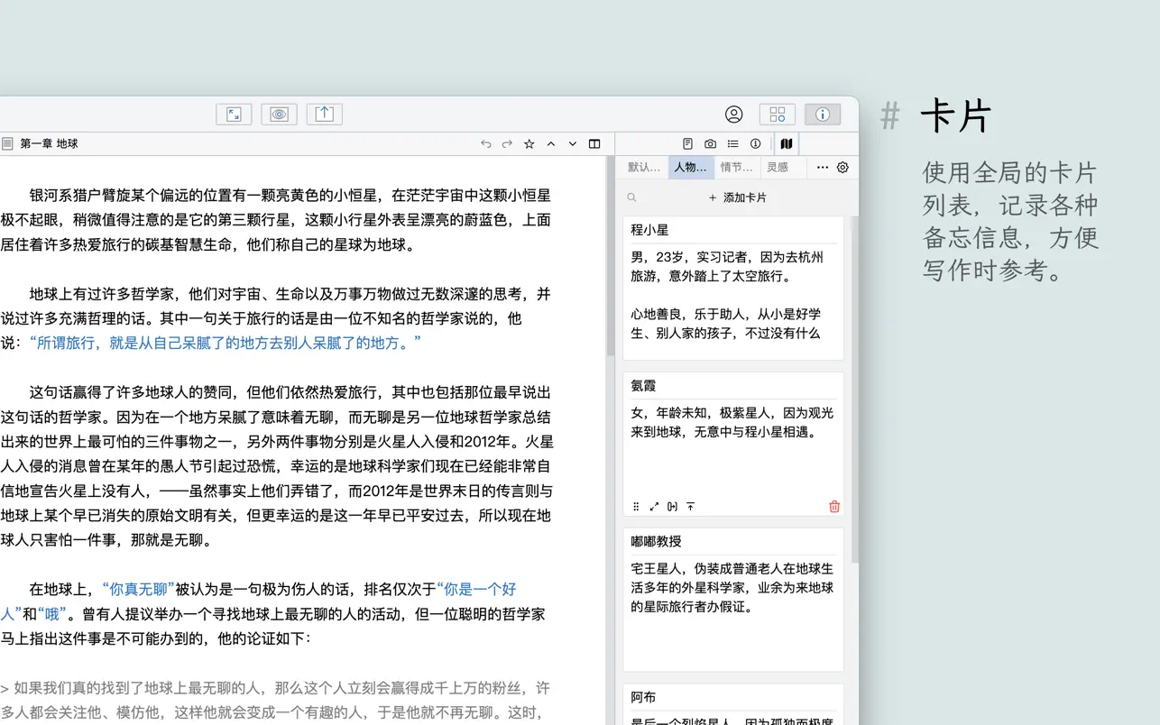The height and width of the screenshot is (725, 1160).
Task: Click the card search magnifier icon
Action: pos(631,197)
